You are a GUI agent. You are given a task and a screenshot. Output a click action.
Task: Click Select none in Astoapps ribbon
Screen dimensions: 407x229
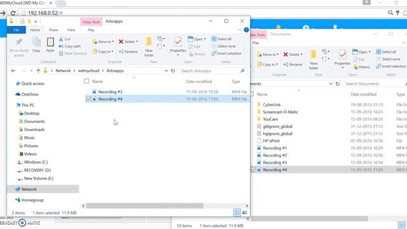coord(223,46)
